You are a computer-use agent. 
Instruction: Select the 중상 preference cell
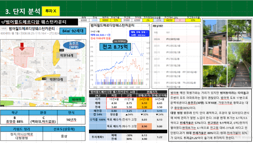click(64, 136)
